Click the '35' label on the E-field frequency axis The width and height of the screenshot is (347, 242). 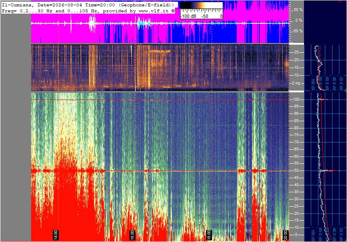point(295,192)
